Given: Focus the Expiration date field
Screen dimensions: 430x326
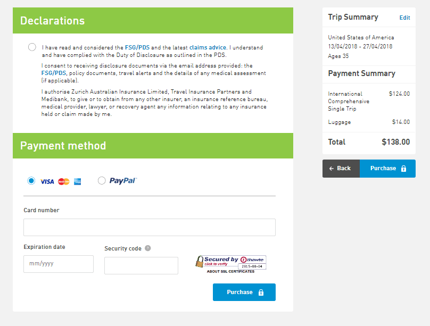Looking at the screenshot, I should pos(59,264).
